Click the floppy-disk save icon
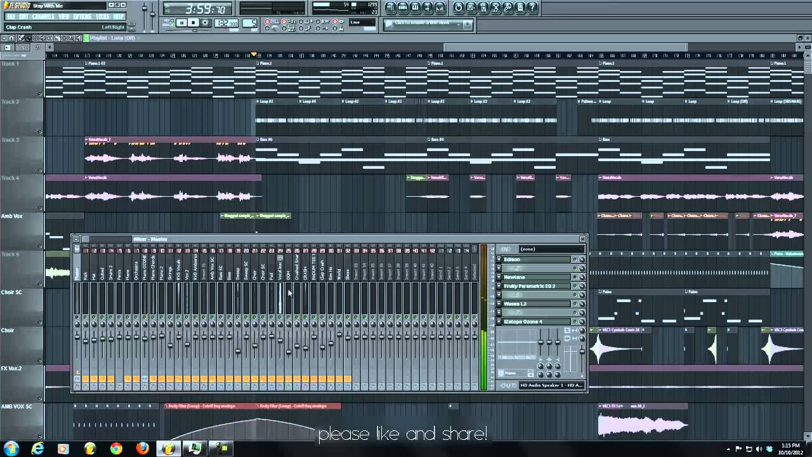Image resolution: width=812 pixels, height=457 pixels. [471, 8]
